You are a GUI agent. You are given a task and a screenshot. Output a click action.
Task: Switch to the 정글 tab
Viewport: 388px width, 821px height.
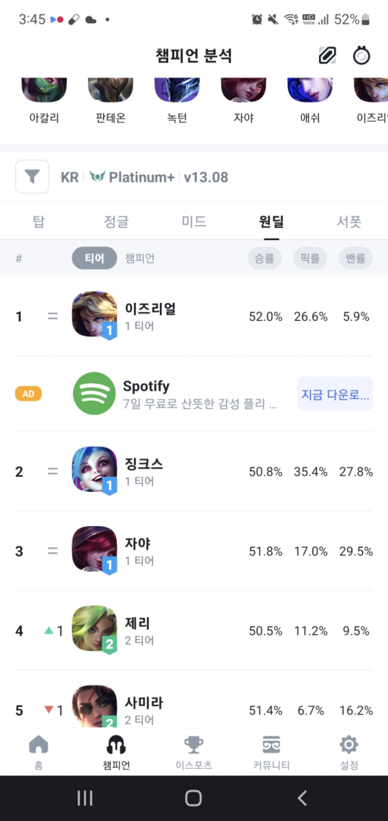[x=116, y=221]
